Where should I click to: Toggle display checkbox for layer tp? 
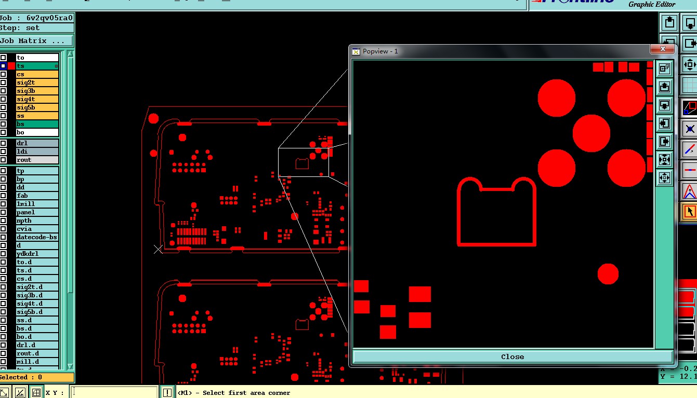pyautogui.click(x=3, y=171)
